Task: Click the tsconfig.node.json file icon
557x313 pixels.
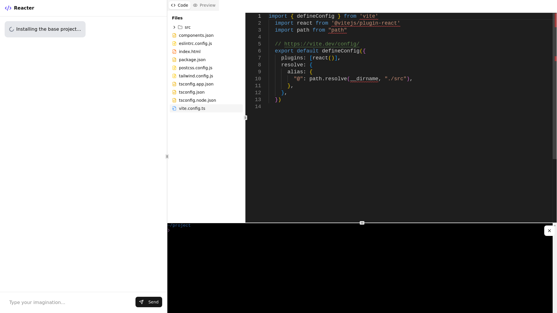Action: pos(174,100)
